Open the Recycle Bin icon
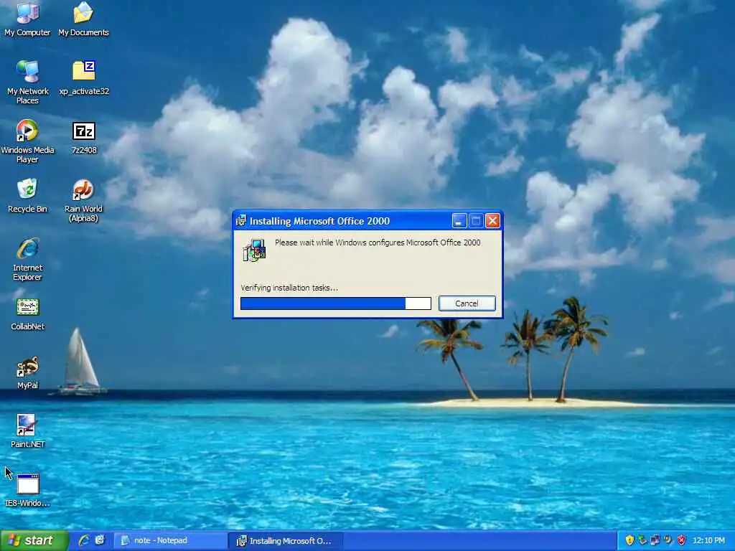The image size is (735, 551). click(27, 195)
